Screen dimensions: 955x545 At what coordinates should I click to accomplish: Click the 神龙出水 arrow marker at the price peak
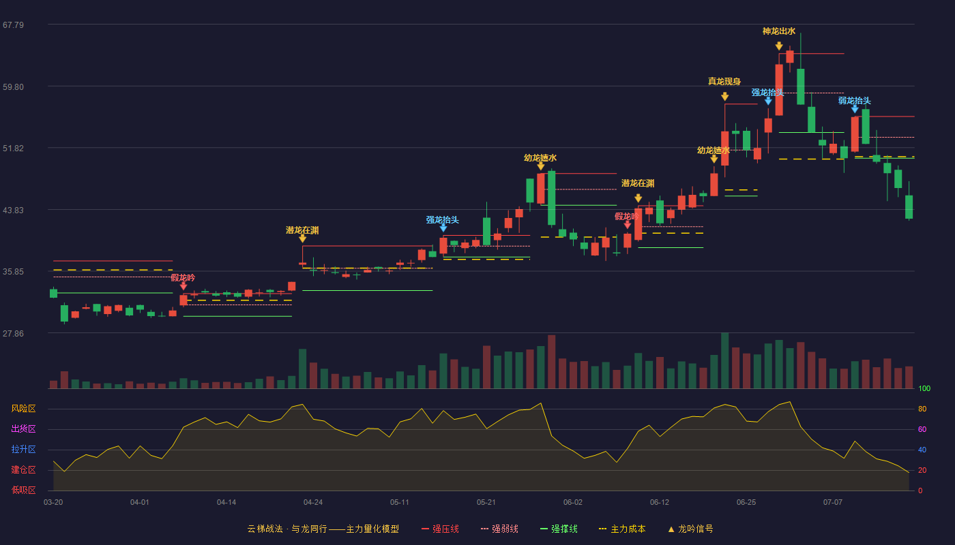(779, 46)
